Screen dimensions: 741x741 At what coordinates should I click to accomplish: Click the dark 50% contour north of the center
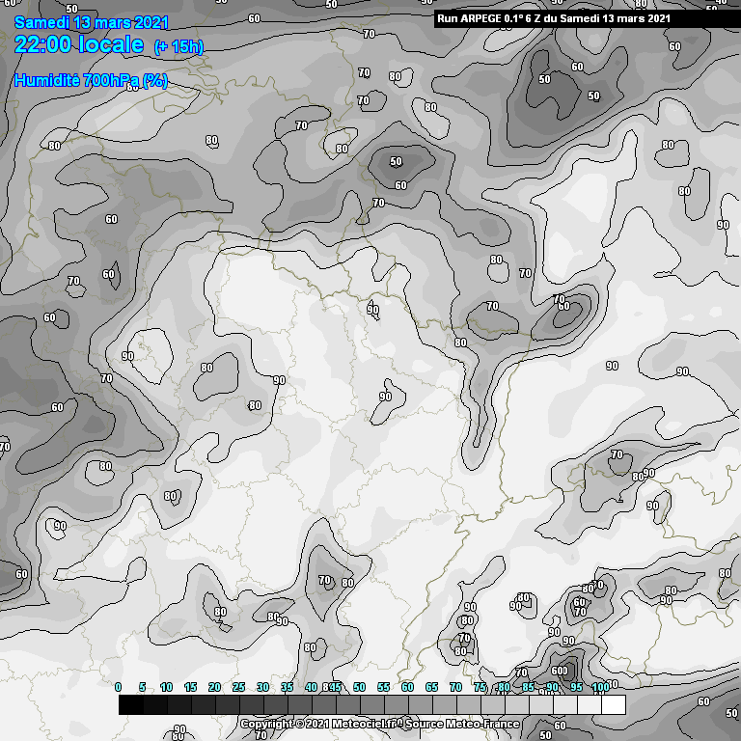(397, 161)
